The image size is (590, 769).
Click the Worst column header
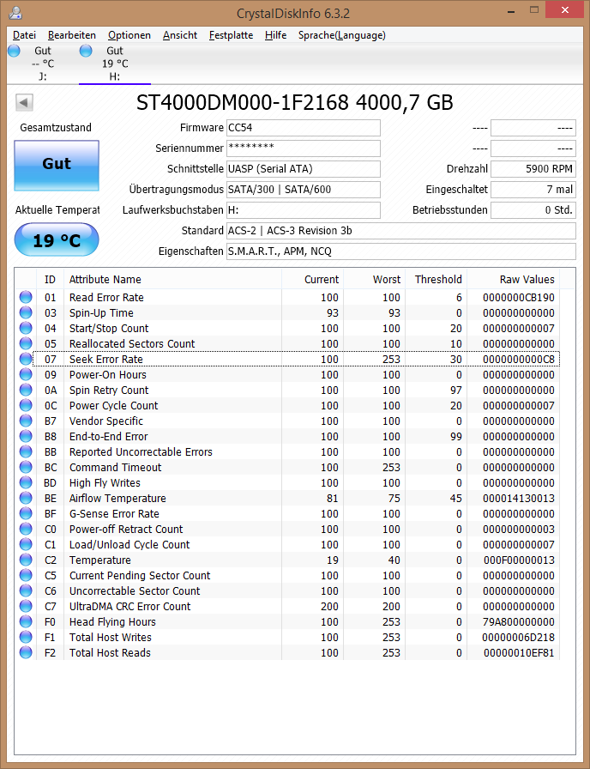coord(375,279)
